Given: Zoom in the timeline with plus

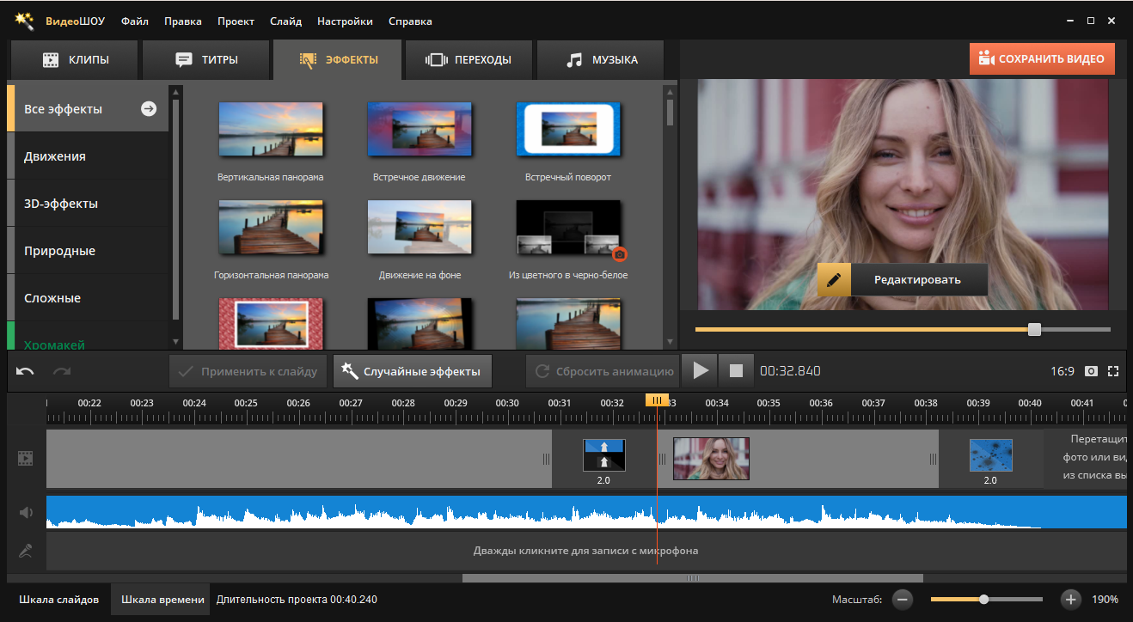Looking at the screenshot, I should (1070, 599).
